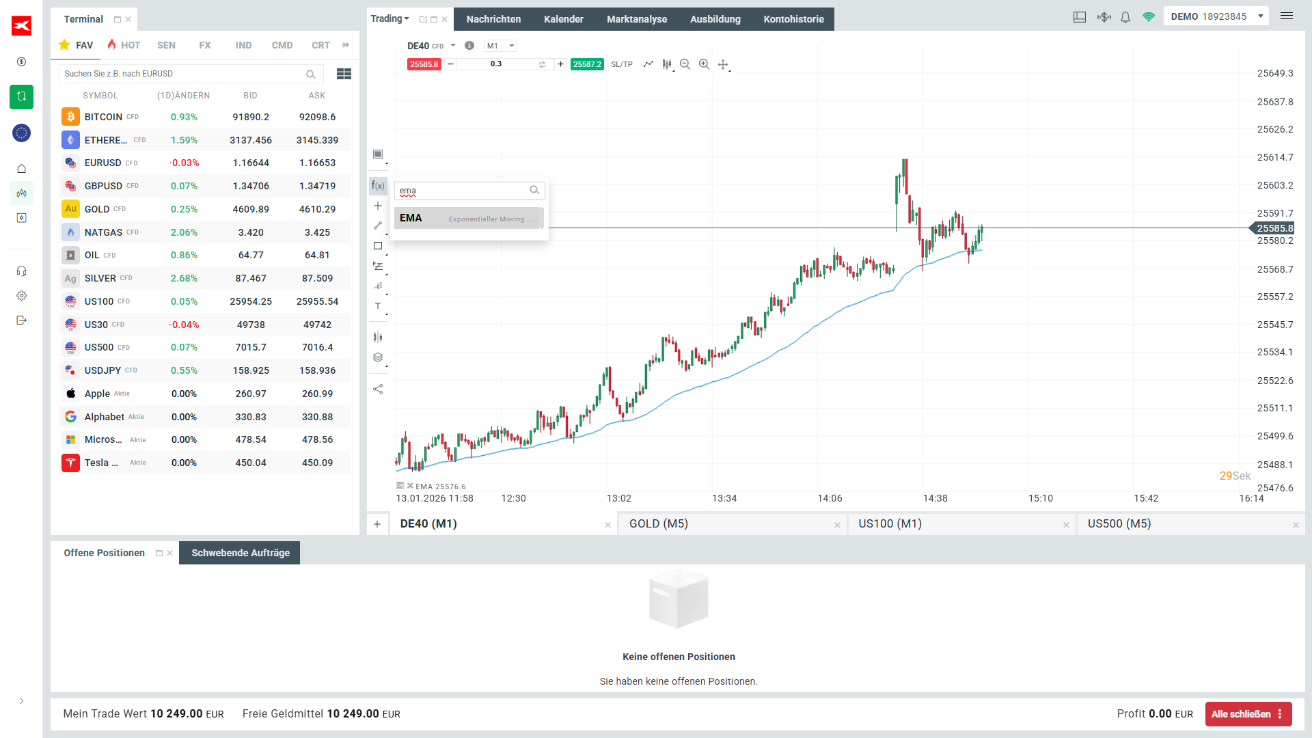Select the trend line drawing tool
Screen dimensions: 1312x738
tap(378, 225)
